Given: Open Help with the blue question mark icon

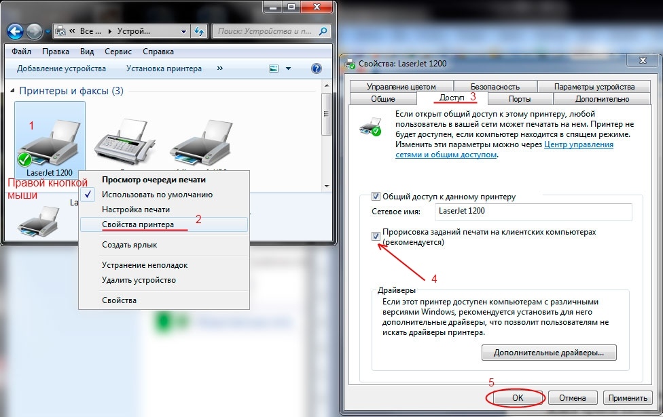Looking at the screenshot, I should tap(317, 68).
